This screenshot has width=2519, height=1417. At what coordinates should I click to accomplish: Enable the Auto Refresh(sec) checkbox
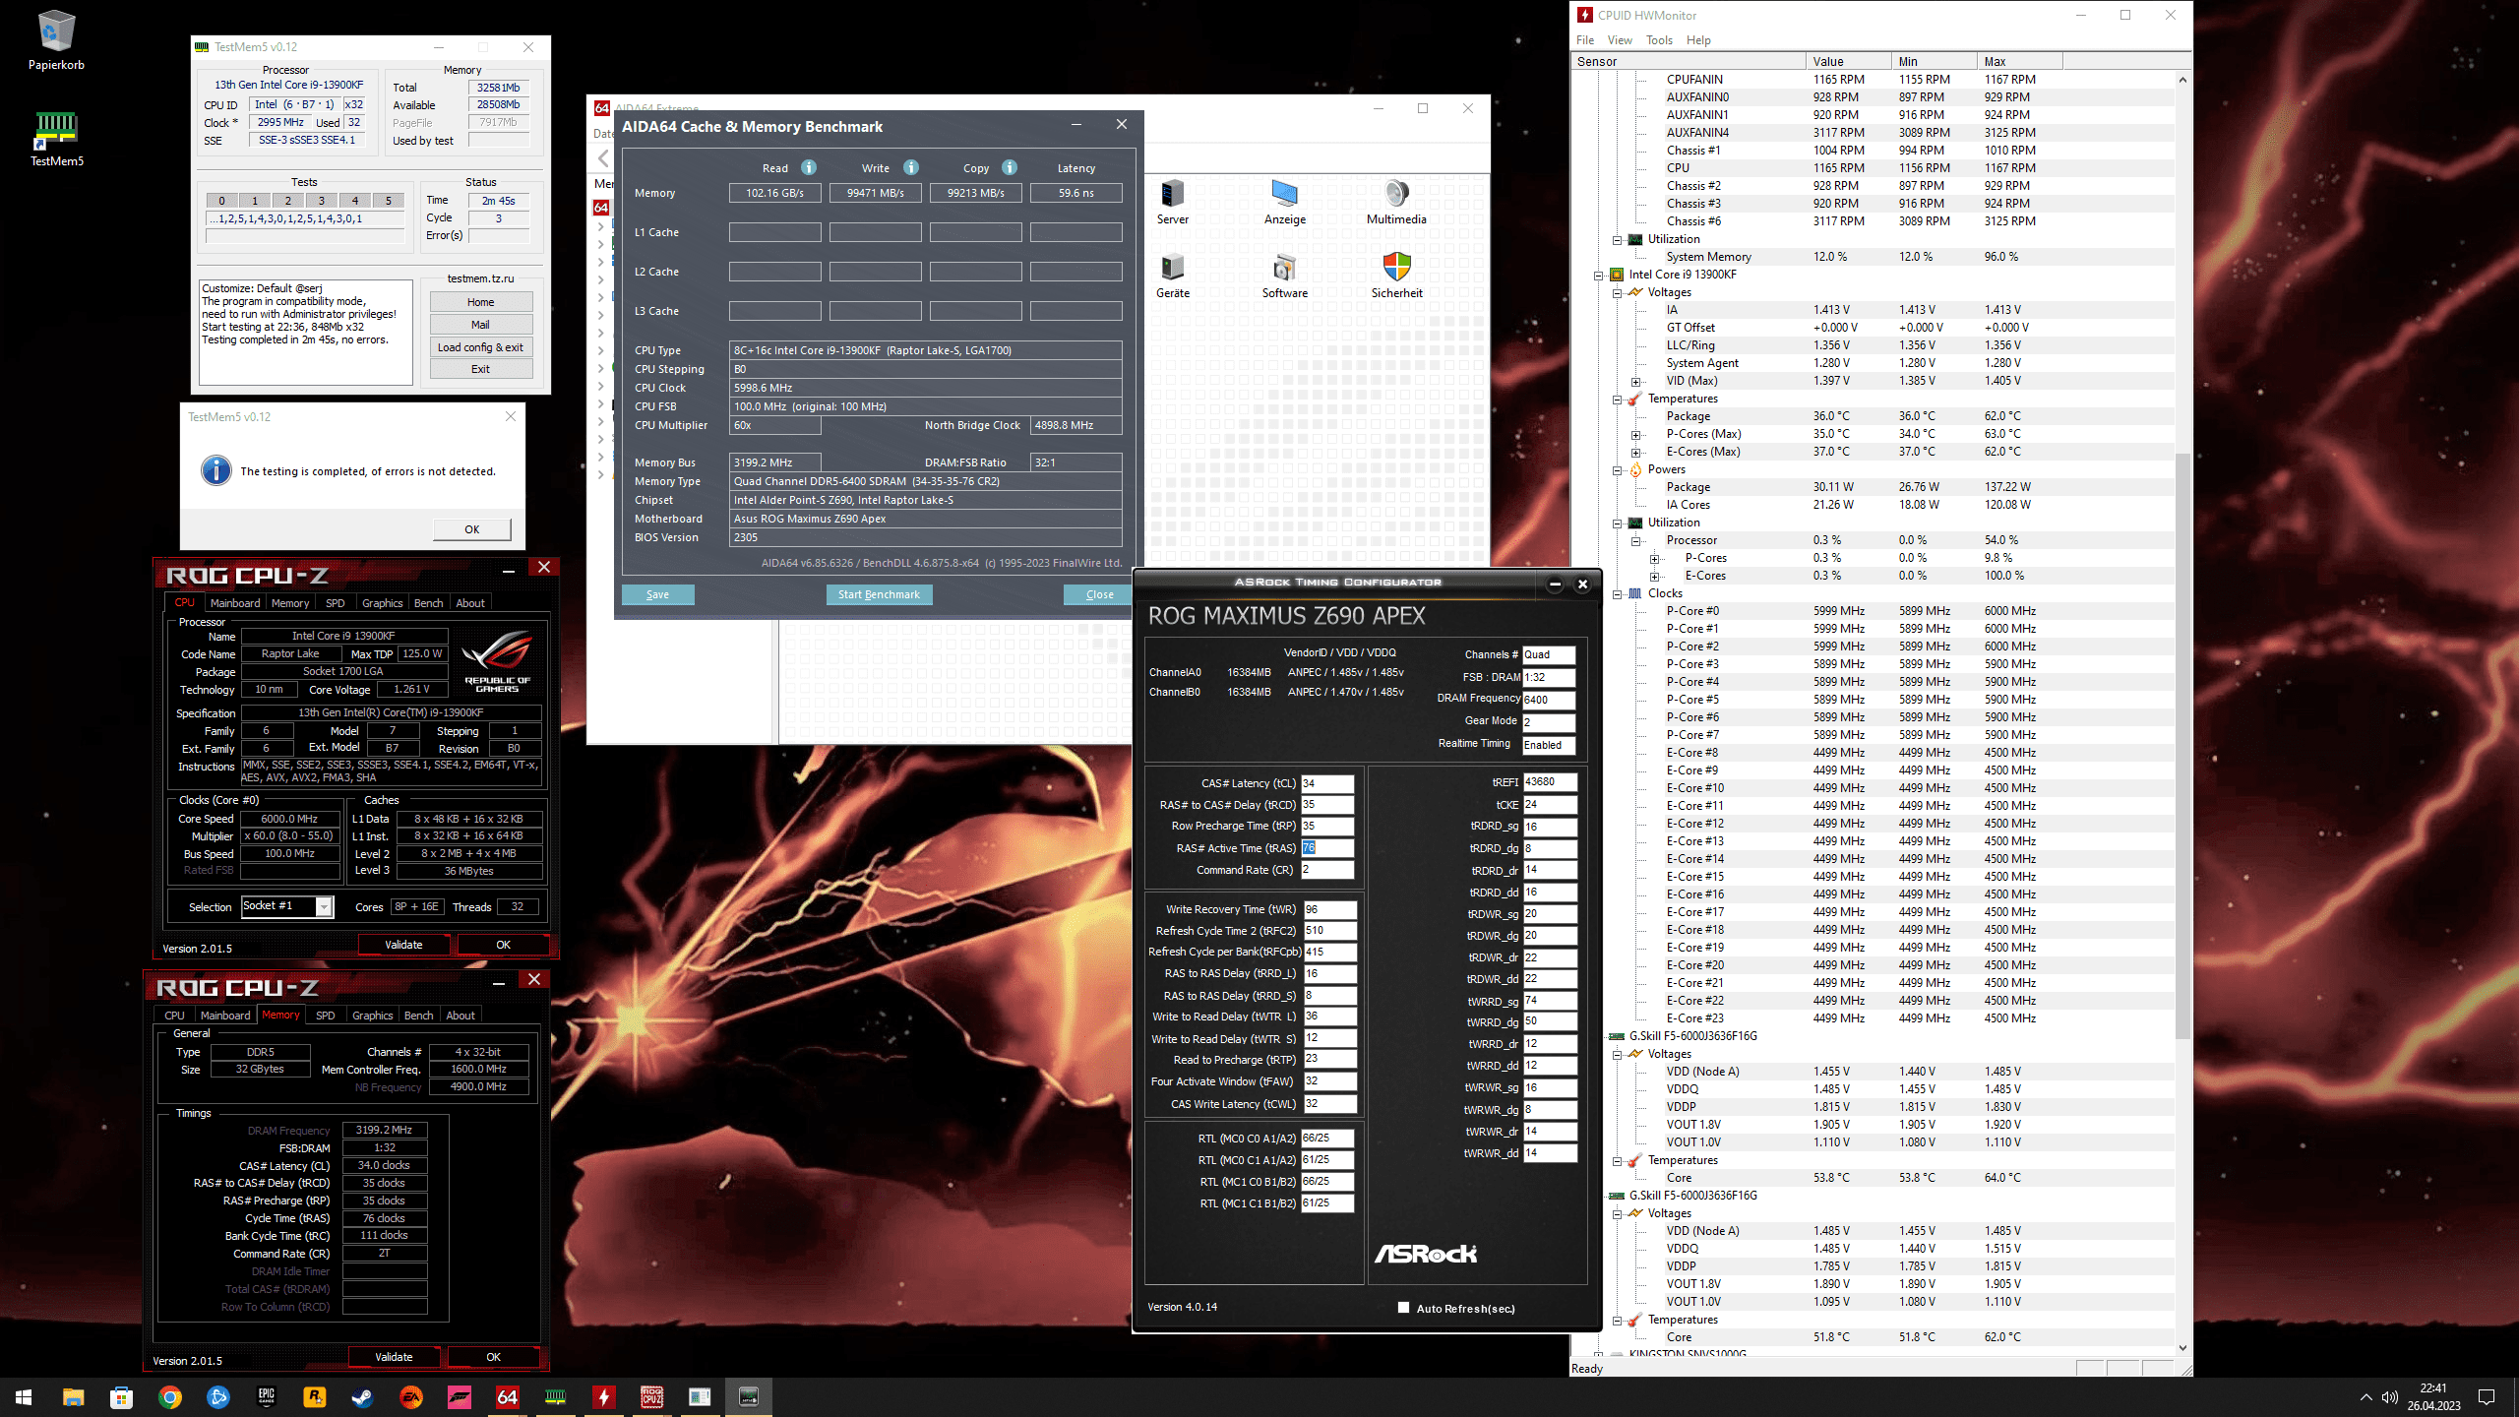click(x=1403, y=1308)
